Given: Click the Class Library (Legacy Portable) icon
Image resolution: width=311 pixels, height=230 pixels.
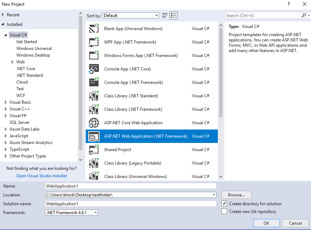Looking at the screenshot, I should click(94, 163).
